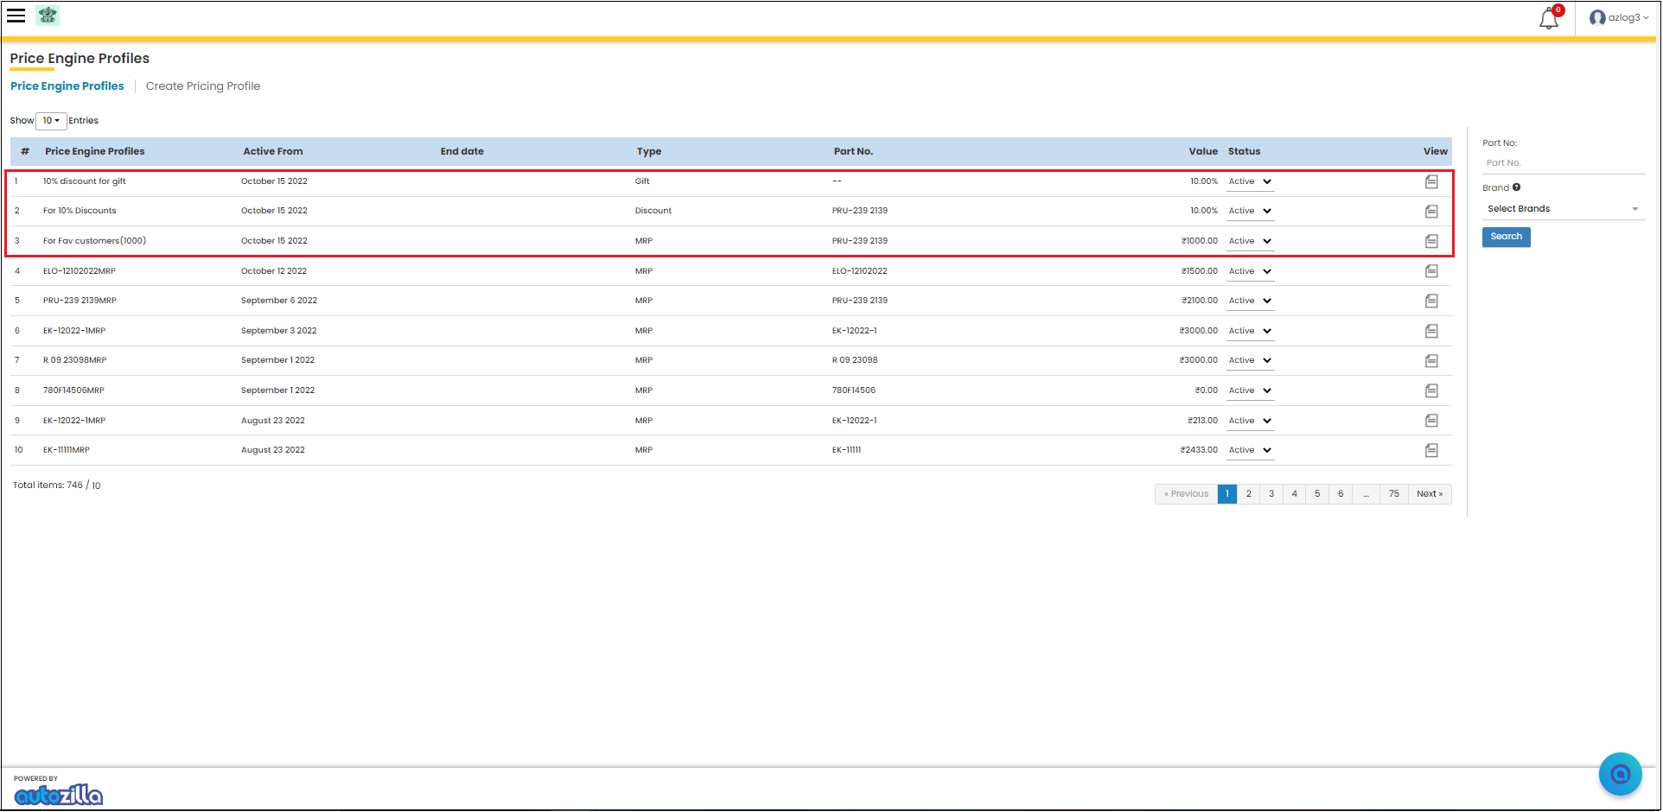
Task: Click the chat support bubble icon
Action: point(1620,774)
